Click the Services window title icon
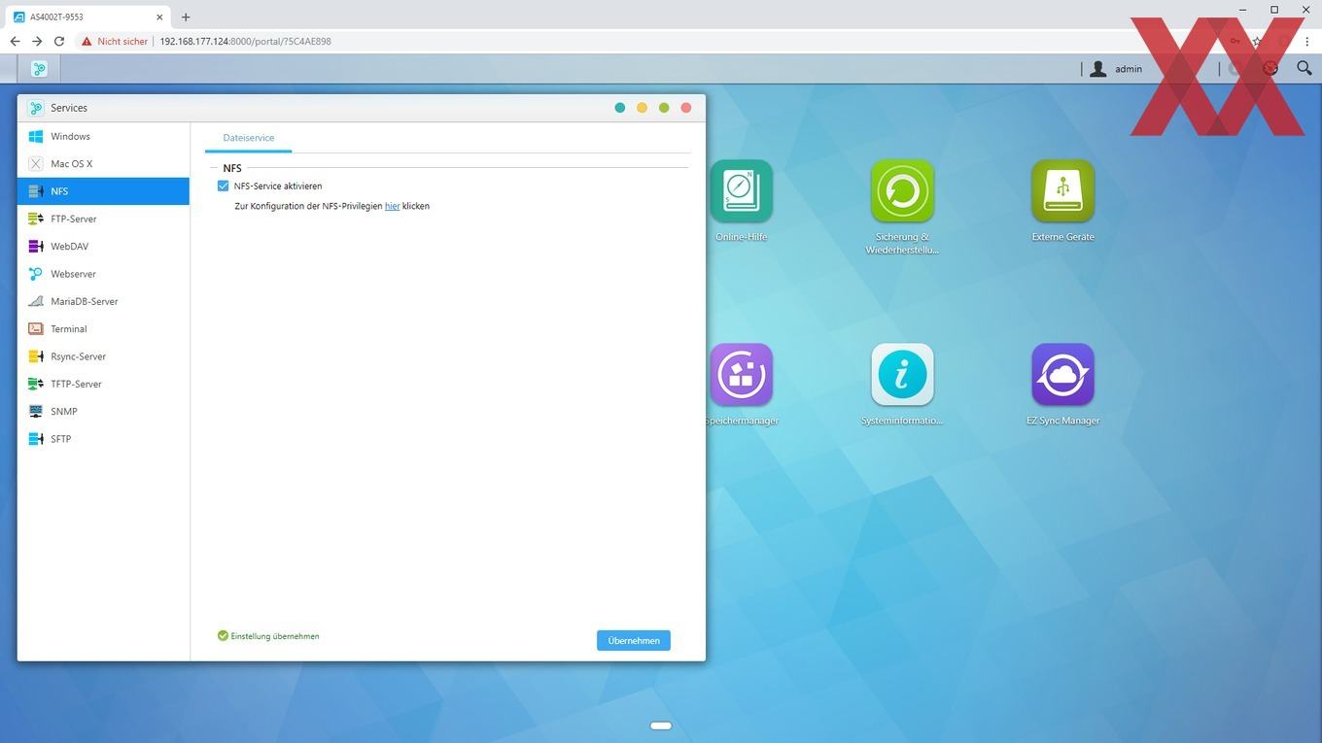This screenshot has width=1322, height=743. coord(36,108)
